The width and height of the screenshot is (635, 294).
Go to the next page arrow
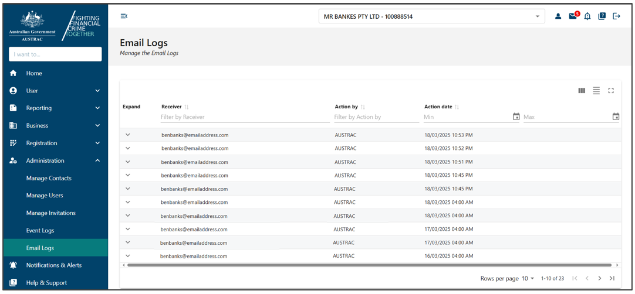tap(600, 278)
